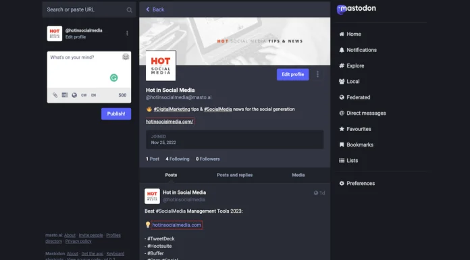Viewport: 470px width, 260px height.
Task: Attach media with the paperclip icon
Action: 55,95
